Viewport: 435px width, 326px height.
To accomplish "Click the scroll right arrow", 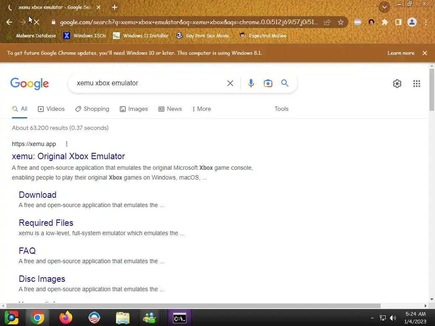I will (425, 306).
